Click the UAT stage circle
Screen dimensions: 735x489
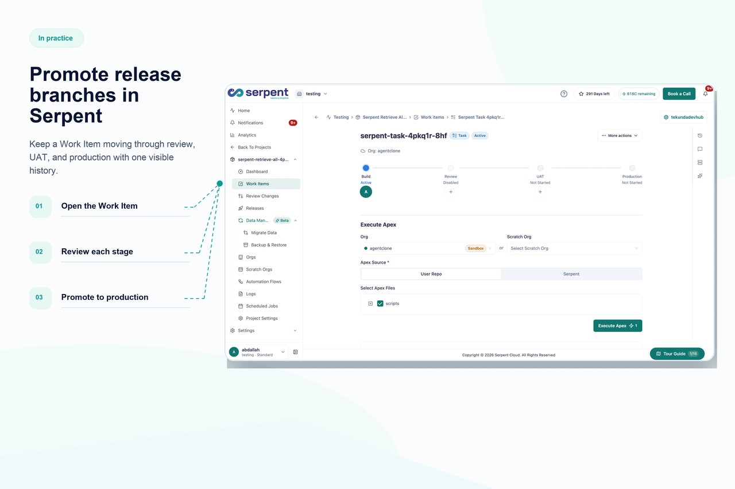point(540,168)
